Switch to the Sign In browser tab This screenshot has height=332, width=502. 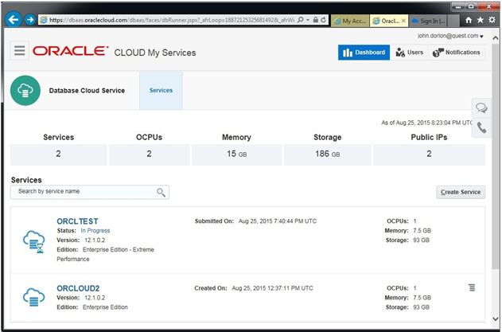click(x=428, y=21)
